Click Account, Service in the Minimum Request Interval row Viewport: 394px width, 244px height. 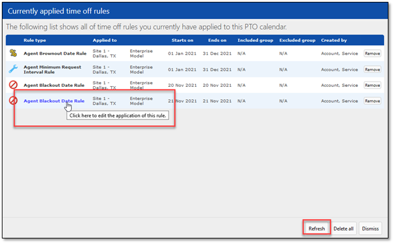pos(339,70)
